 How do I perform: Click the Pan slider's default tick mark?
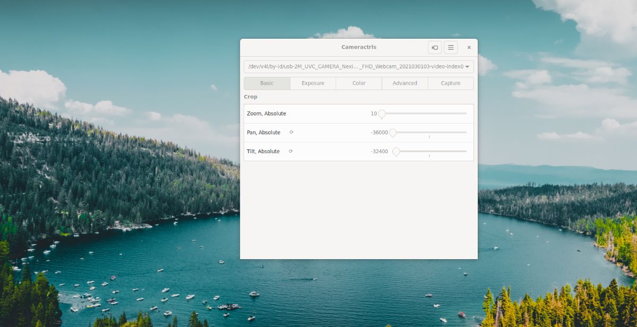click(429, 137)
